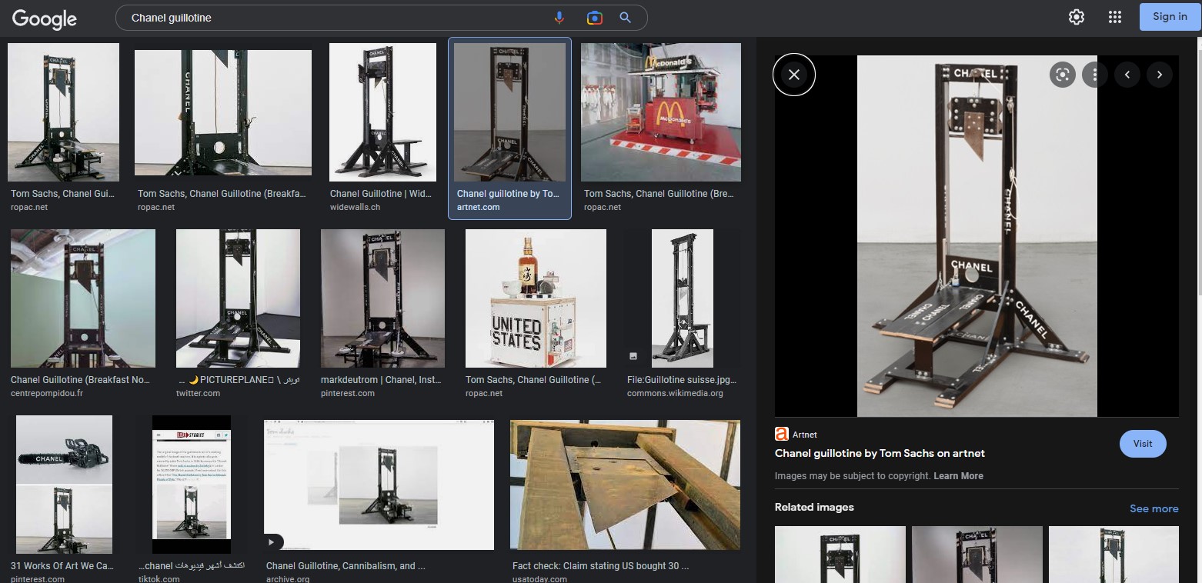
Task: Open rusty blade usatoday thumbnail
Action: click(x=625, y=485)
